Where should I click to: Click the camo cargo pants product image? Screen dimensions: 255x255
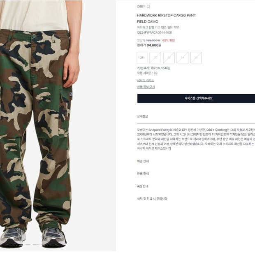coord(41,127)
